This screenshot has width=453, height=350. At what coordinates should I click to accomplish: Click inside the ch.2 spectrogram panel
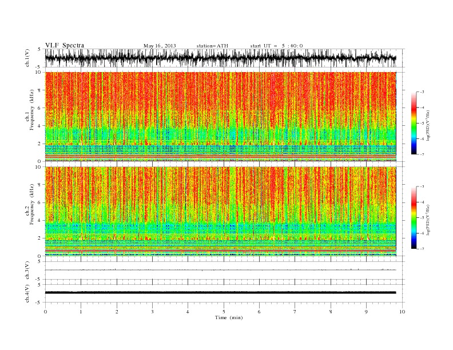tap(221, 212)
